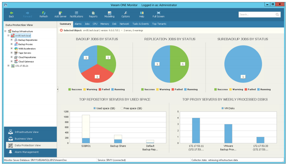Image resolution: width=288 pixels, height=165 pixels.
Task: Open the CPU tab
Action: [95, 24]
